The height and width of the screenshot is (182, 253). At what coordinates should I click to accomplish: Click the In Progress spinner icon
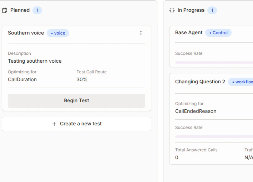[x=172, y=10]
